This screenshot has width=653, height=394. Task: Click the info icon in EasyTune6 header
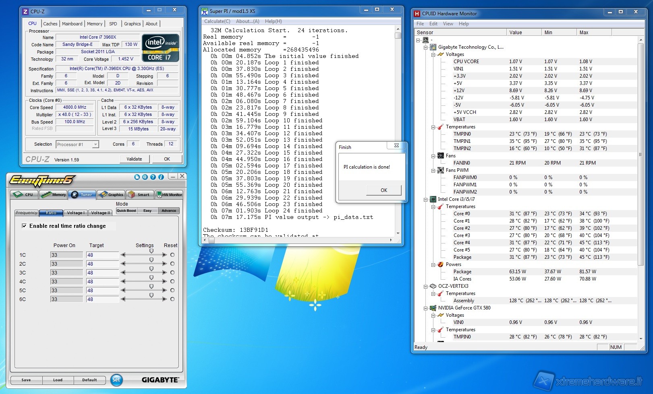161,177
